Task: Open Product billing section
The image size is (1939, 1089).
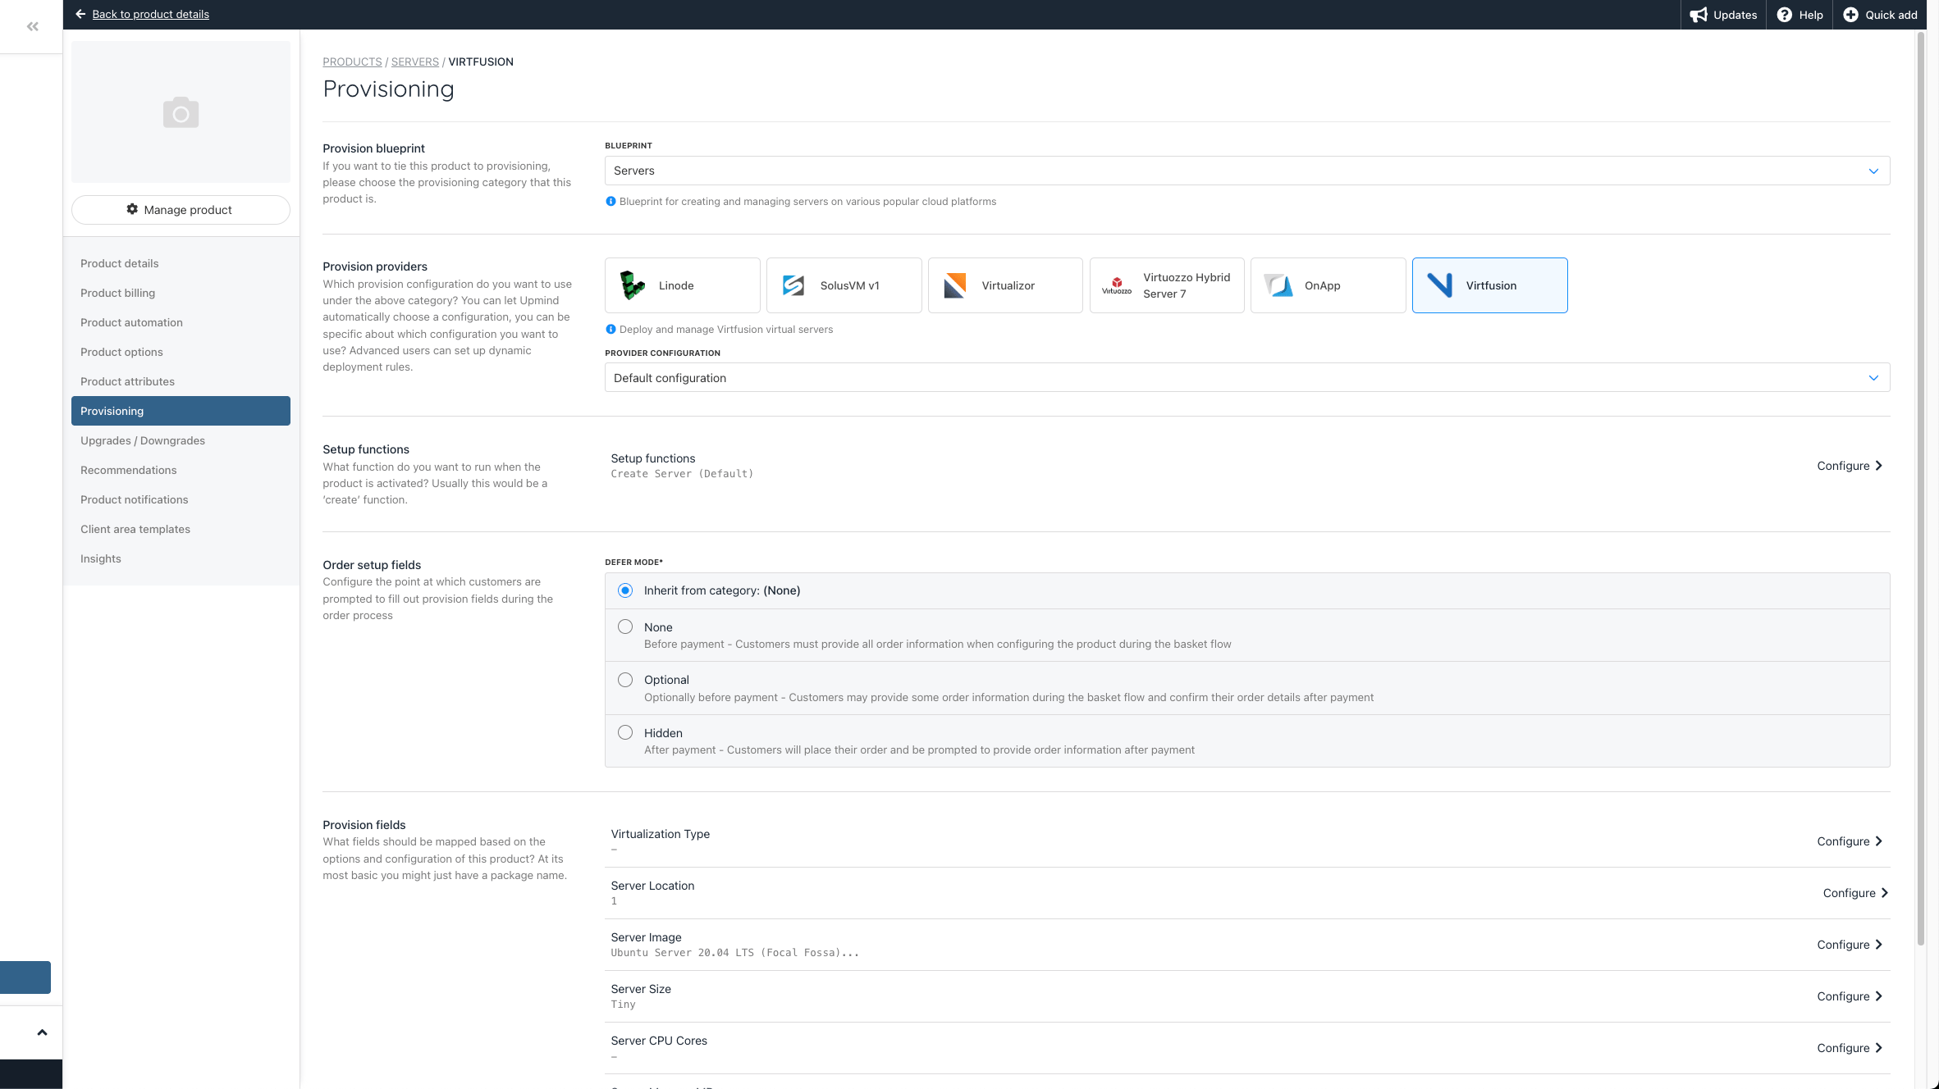Action: (x=181, y=293)
